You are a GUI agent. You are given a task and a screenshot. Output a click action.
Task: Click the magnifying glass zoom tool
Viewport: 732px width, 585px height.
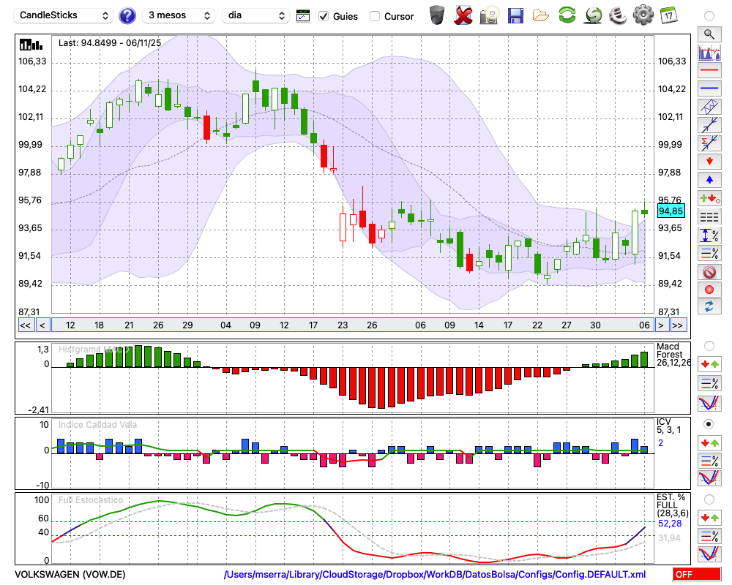point(709,34)
